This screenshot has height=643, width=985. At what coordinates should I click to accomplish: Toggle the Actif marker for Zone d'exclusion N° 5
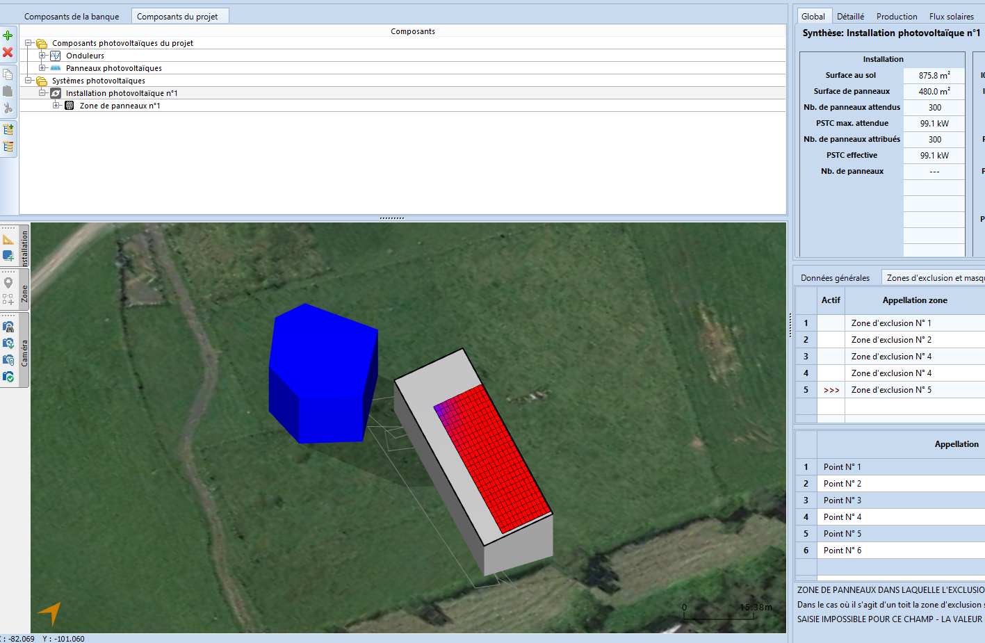click(831, 390)
